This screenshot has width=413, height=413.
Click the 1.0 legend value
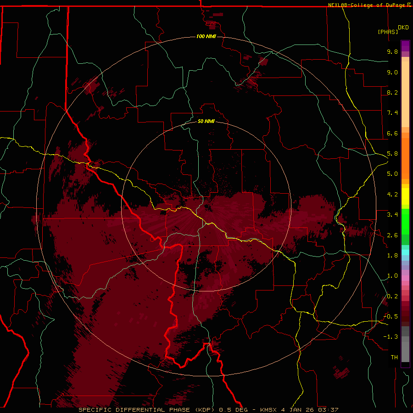(x=392, y=276)
